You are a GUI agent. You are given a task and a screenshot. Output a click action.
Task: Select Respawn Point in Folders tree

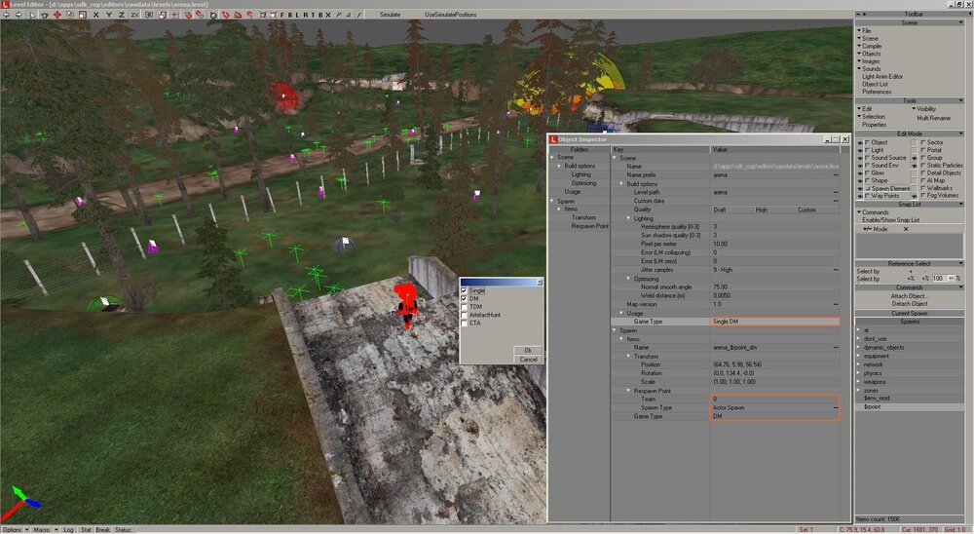click(589, 225)
